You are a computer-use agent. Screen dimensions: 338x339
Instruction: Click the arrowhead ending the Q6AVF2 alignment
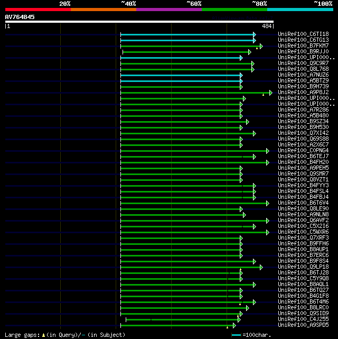pos(268,221)
